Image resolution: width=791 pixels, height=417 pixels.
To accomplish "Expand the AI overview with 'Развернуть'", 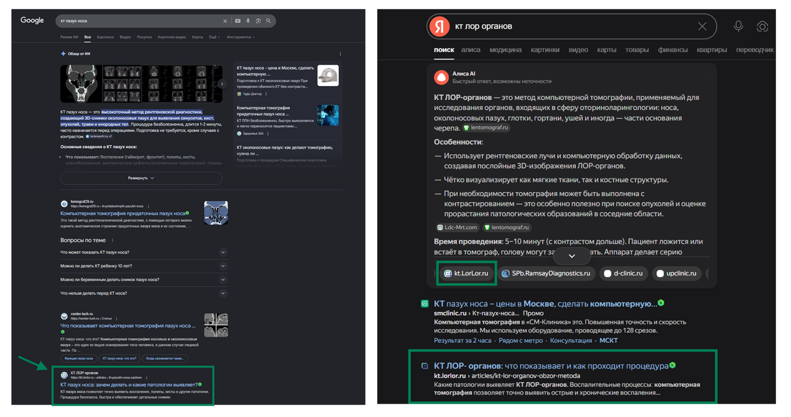I will click(141, 178).
